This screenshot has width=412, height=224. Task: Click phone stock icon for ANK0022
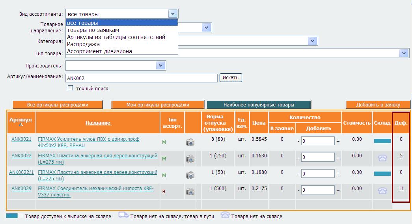coord(382,158)
